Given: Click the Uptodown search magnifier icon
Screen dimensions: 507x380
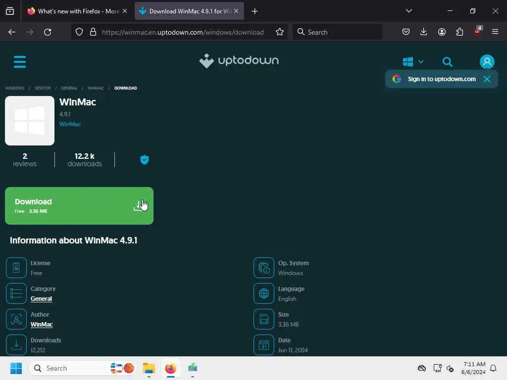Looking at the screenshot, I should coord(448,62).
